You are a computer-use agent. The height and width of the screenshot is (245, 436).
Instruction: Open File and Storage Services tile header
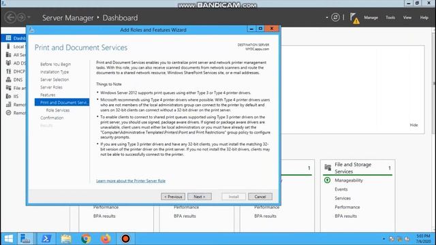click(353, 168)
